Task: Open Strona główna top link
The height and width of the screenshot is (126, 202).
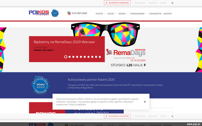Action: point(140,3)
